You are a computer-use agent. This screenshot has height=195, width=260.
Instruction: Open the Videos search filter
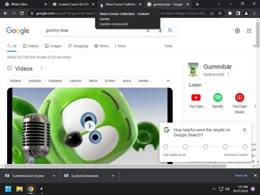[31, 46]
